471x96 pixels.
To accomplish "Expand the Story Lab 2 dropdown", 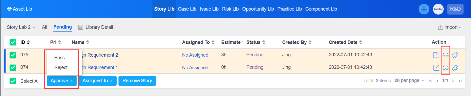I will (21, 27).
